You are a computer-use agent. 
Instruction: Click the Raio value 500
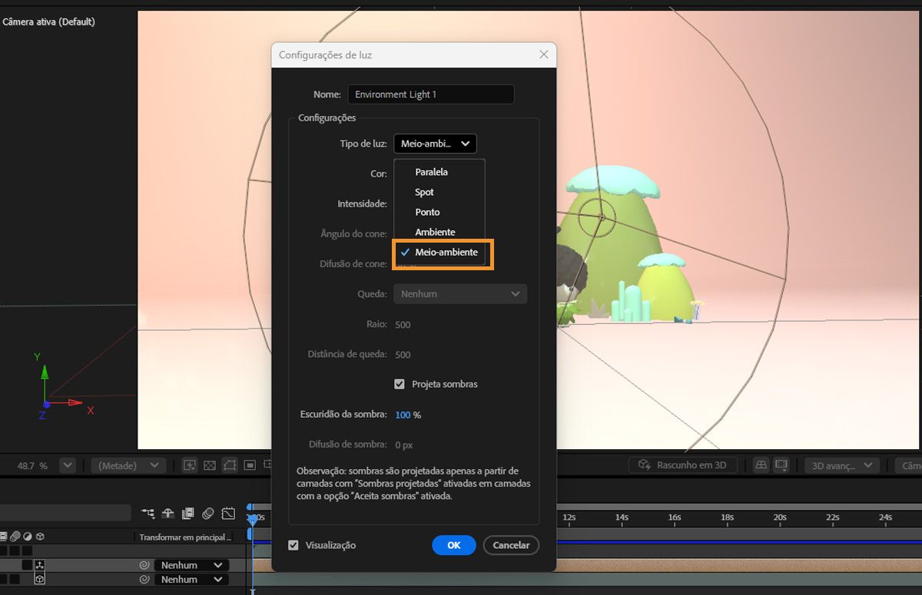(x=403, y=325)
